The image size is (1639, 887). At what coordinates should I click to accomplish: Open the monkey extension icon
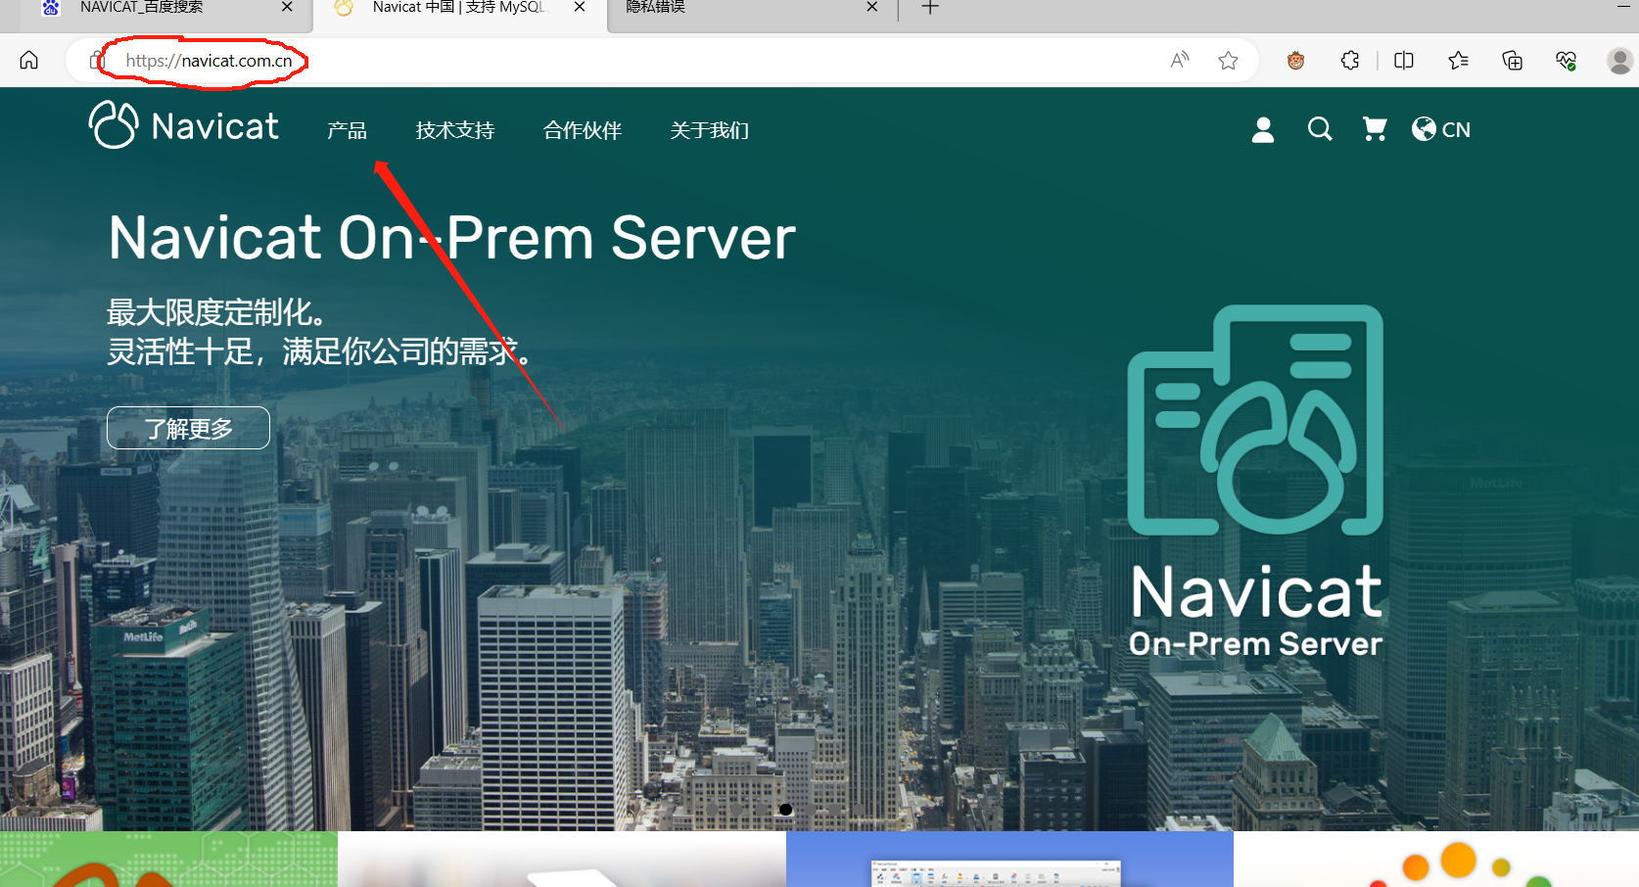(1295, 61)
